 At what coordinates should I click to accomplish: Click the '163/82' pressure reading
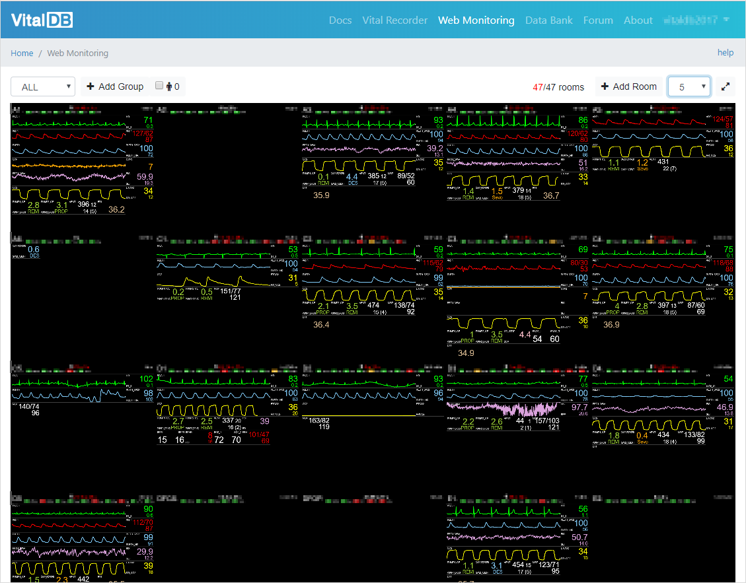pos(319,421)
